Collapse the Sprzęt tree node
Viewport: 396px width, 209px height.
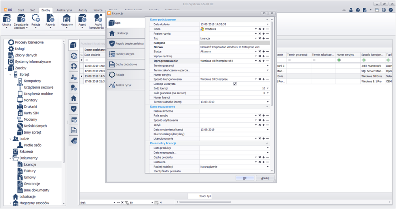10,75
